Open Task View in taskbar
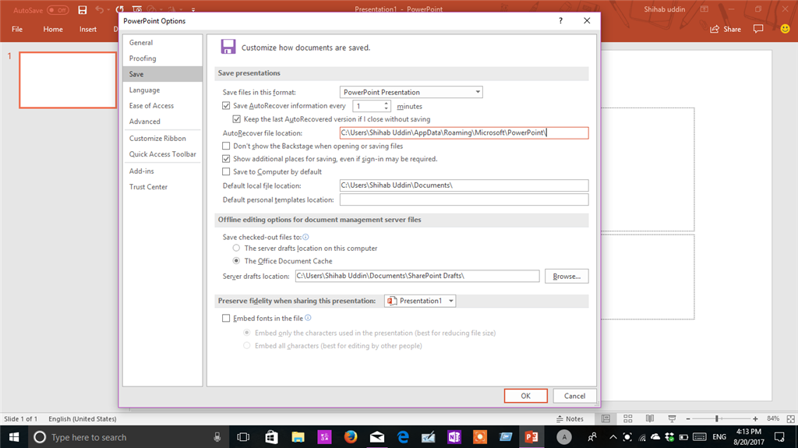The image size is (798, 448). (243, 437)
